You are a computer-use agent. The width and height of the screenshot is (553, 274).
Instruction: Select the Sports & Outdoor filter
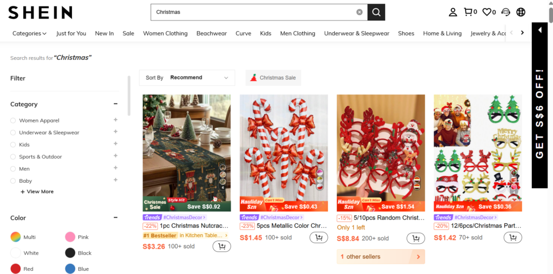[x=13, y=156]
